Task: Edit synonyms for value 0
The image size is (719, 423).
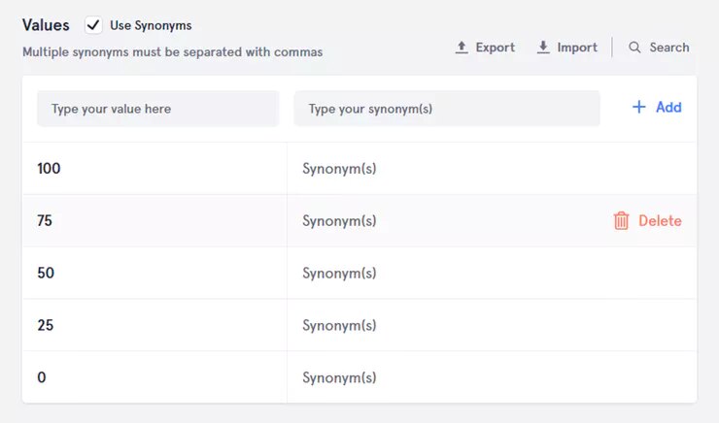Action: tap(339, 378)
